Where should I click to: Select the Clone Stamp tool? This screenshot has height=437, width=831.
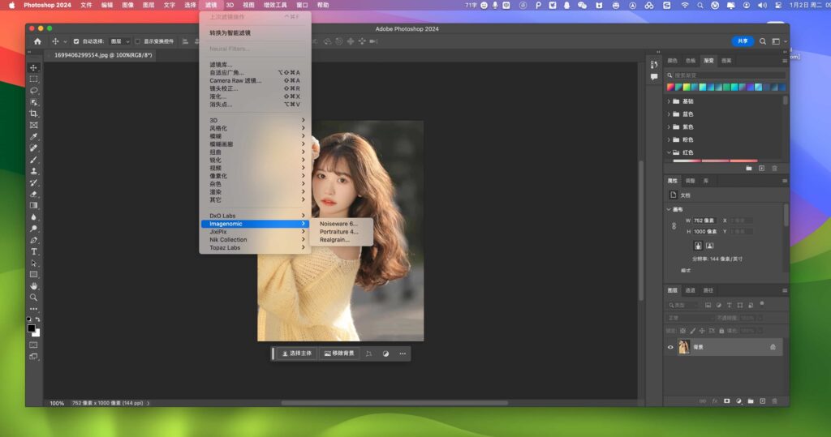(x=33, y=171)
